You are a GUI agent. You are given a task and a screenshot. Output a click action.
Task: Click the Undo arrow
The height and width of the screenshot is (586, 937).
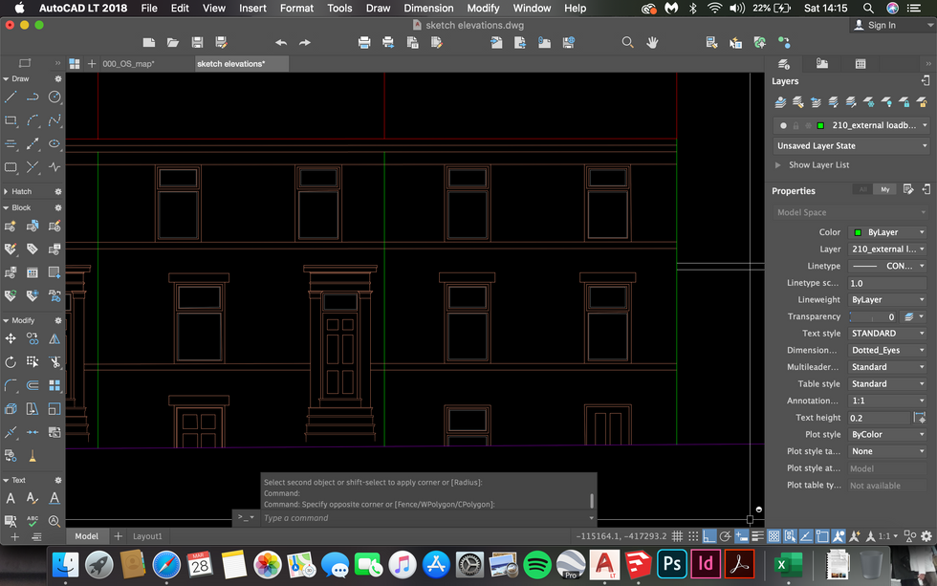point(281,42)
